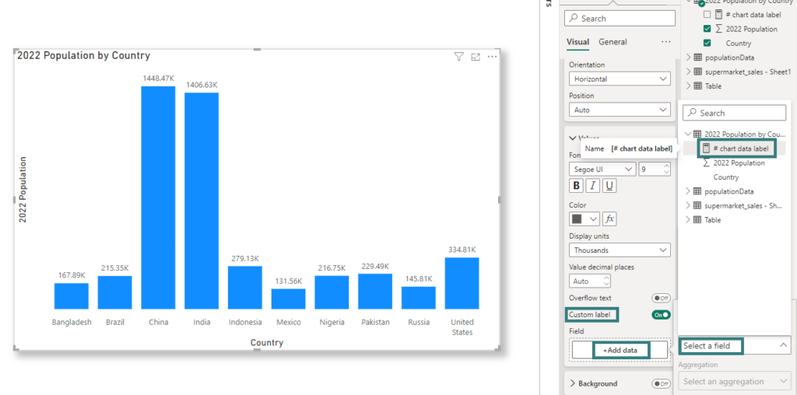This screenshot has width=797, height=395.
Task: Switch to the Visual tab
Action: click(578, 42)
